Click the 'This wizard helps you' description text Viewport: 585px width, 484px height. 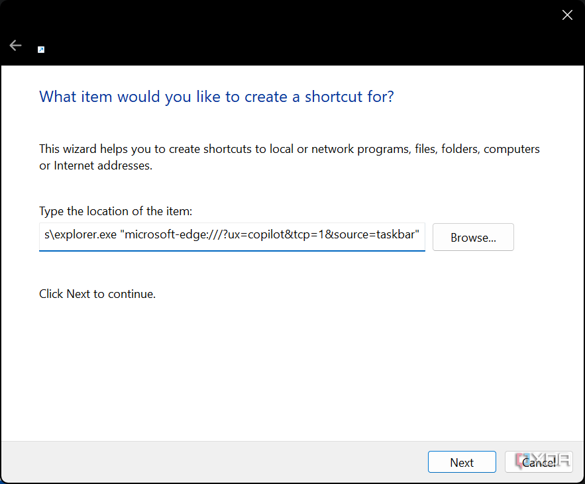coord(289,157)
